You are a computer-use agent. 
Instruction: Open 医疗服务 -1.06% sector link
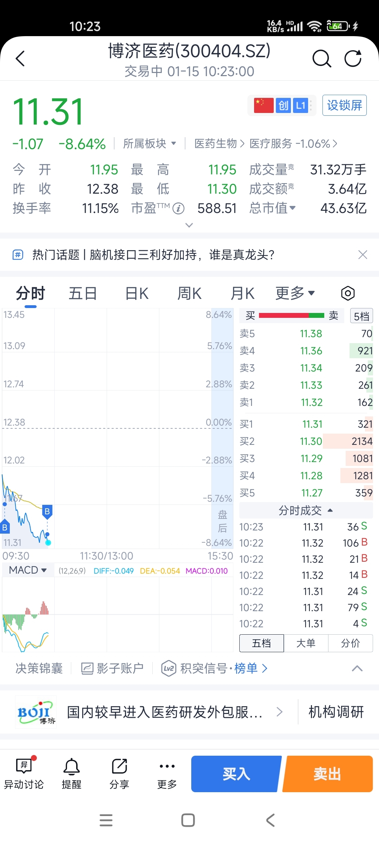(293, 143)
